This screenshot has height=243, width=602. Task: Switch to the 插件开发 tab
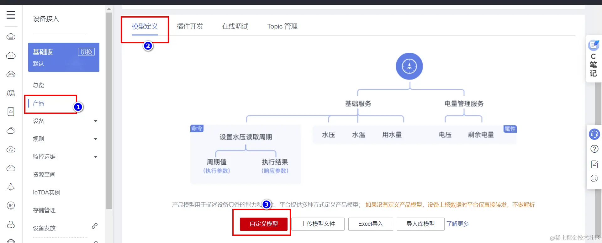point(190,26)
